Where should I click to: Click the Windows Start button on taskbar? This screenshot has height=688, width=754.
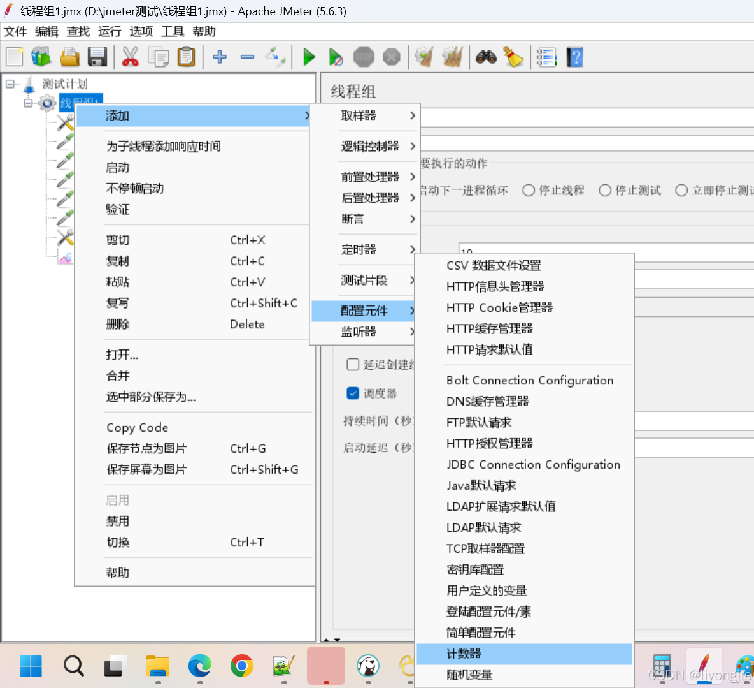pyautogui.click(x=31, y=666)
